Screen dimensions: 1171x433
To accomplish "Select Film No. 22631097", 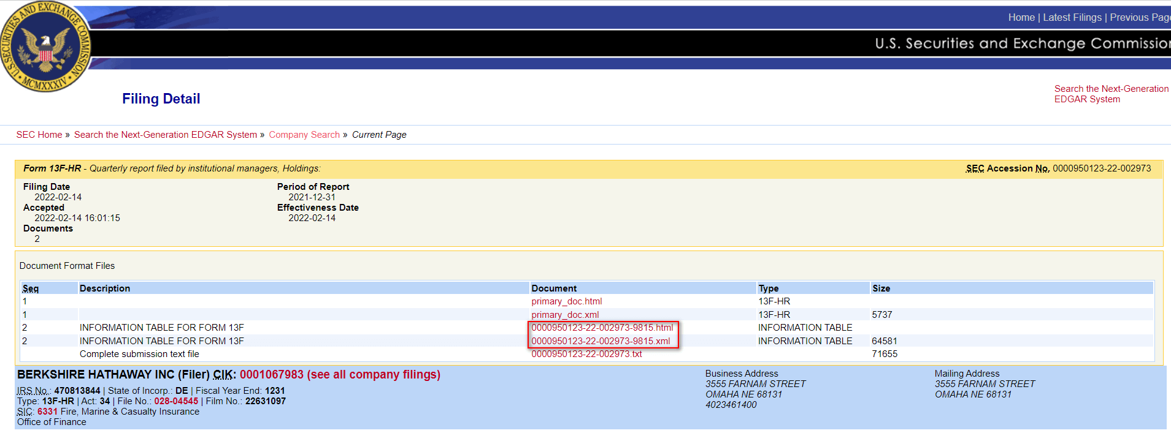I will click(266, 401).
